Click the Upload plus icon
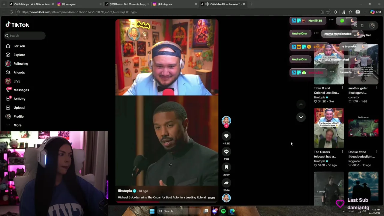Image resolution: width=384 pixels, height=216 pixels. 8,108
